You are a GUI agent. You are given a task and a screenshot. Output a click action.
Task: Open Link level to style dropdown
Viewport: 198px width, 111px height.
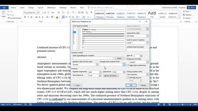point(147,36)
